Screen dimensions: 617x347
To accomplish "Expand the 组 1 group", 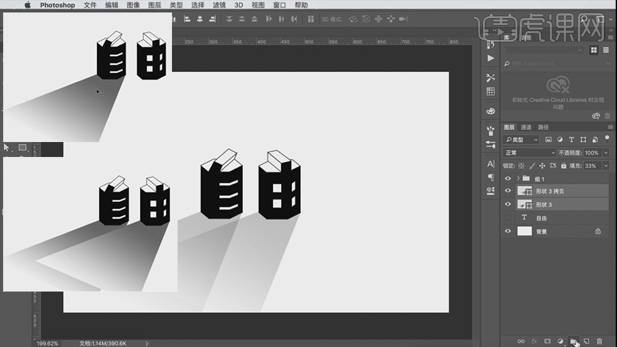I will pyautogui.click(x=519, y=179).
